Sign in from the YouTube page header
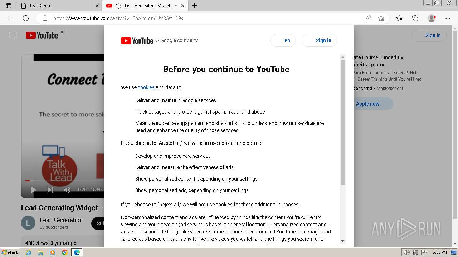 point(429,35)
